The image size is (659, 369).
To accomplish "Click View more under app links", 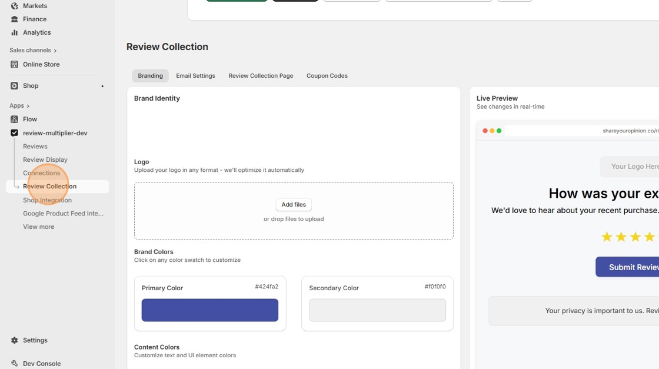I will pyautogui.click(x=39, y=227).
